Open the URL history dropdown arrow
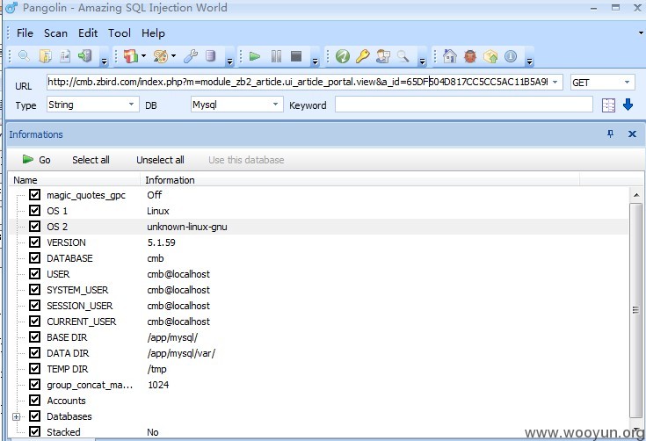The height and width of the screenshot is (441, 646). pos(555,82)
